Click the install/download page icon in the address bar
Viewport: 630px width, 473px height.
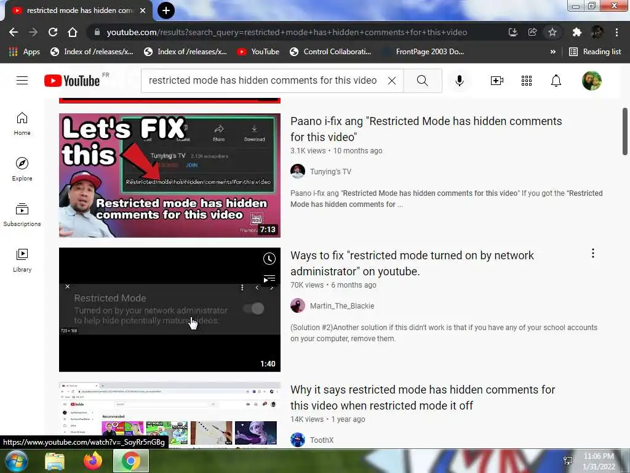click(512, 32)
